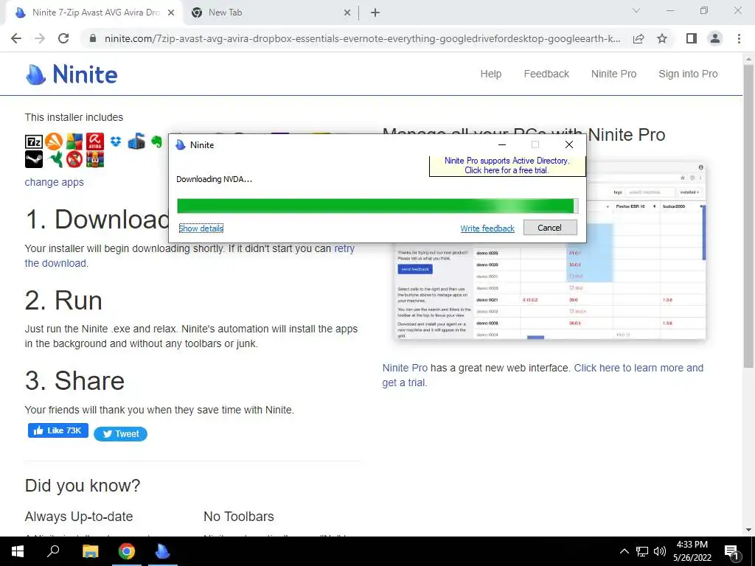
Task: Open Ninite Pro header link
Action: tap(613, 74)
